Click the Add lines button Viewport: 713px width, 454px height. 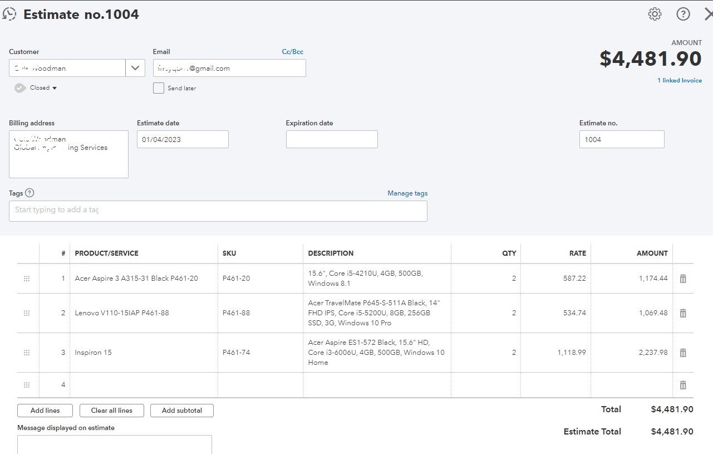point(45,411)
